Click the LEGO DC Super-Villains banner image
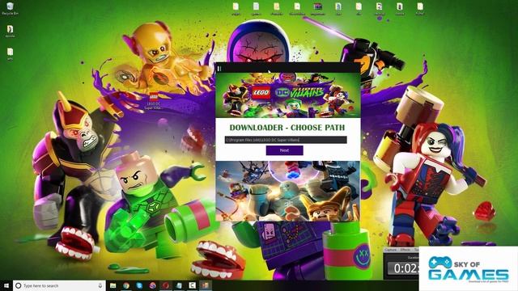This screenshot has width=518, height=291. coord(288,95)
